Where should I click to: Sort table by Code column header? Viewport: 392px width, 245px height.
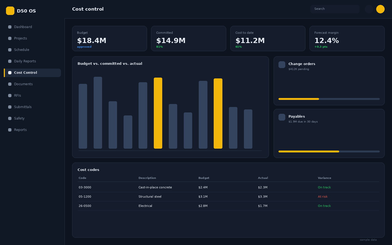(82, 178)
